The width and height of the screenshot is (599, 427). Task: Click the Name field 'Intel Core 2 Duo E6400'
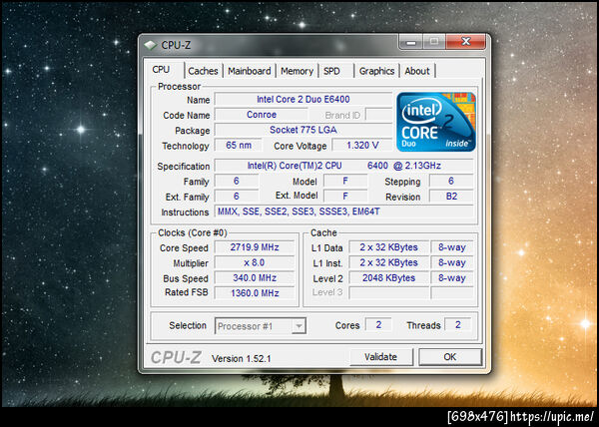(303, 99)
